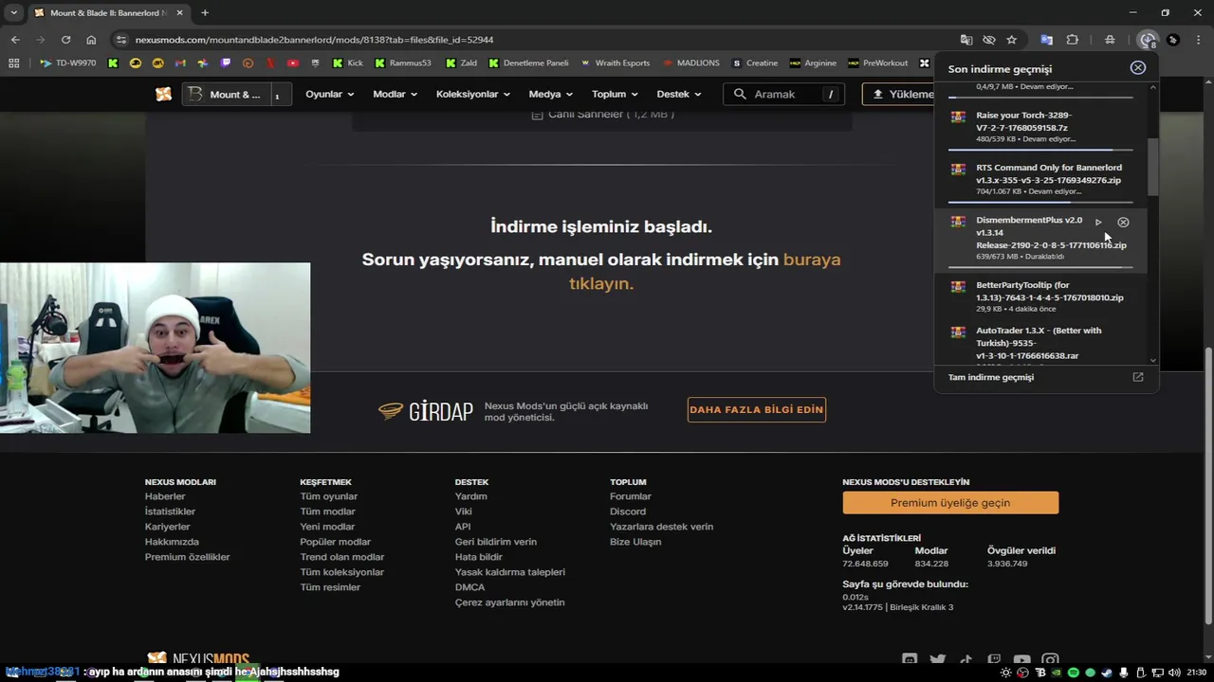The height and width of the screenshot is (682, 1214).
Task: Bookmark this page with star icon
Action: (x=1012, y=40)
